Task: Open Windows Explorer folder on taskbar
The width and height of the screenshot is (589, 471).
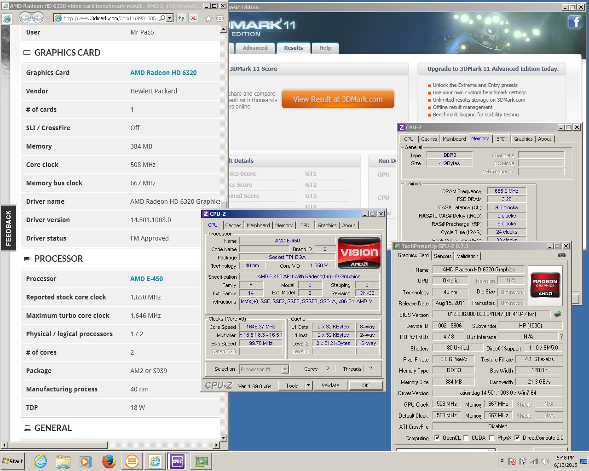Action: pyautogui.click(x=63, y=461)
